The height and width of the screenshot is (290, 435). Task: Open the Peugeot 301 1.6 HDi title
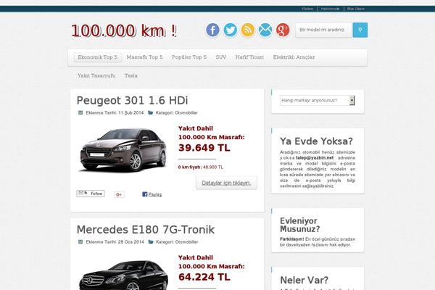coord(133,101)
